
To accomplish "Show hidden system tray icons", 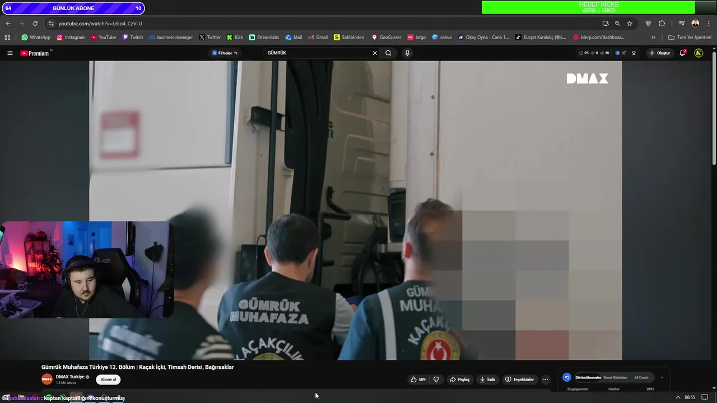I will click(x=678, y=397).
